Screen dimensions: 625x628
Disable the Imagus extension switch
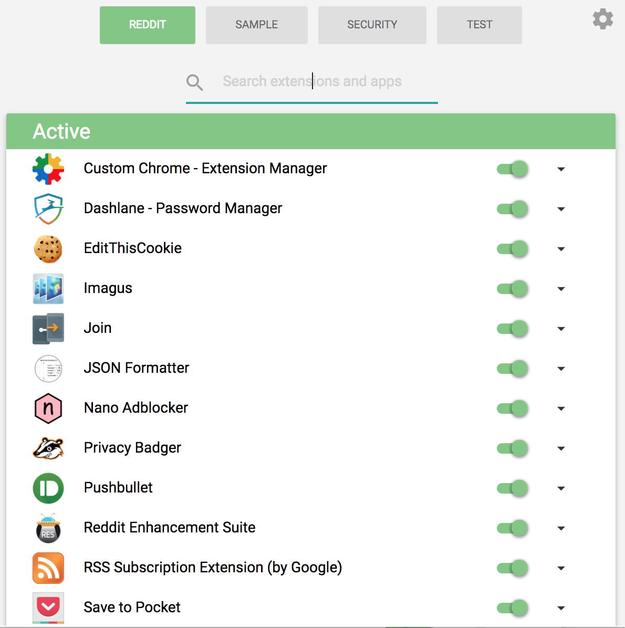512,289
